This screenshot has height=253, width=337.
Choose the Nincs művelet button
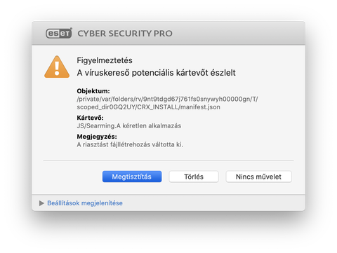[x=258, y=177]
